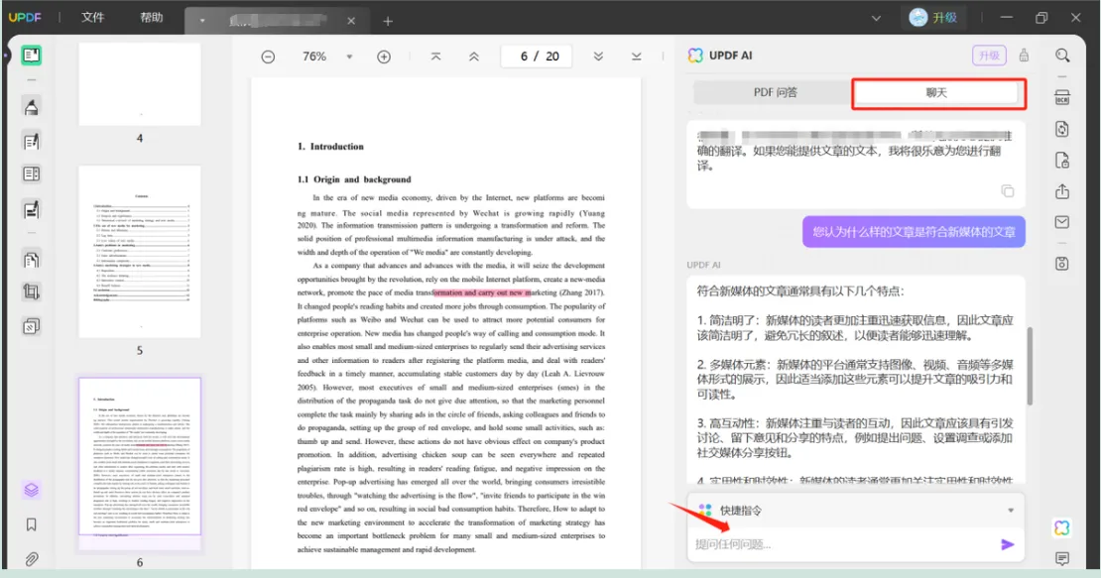The image size is (1101, 578).
Task: Open the 文件 menu
Action: click(x=92, y=18)
